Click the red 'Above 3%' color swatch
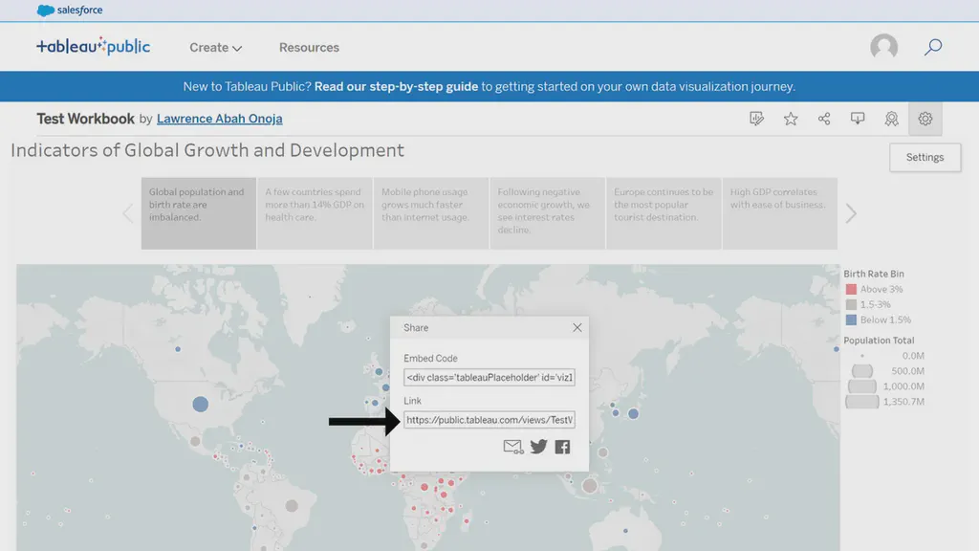Viewport: 979px width, 551px height. coord(852,288)
